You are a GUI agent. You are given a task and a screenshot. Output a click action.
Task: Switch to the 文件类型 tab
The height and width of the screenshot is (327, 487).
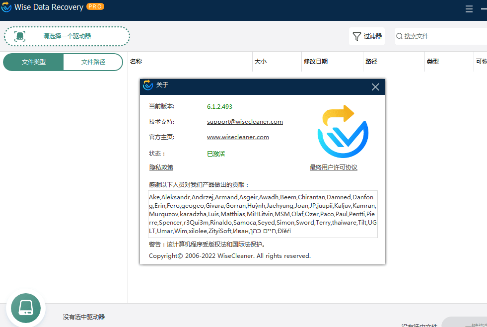pyautogui.click(x=33, y=62)
